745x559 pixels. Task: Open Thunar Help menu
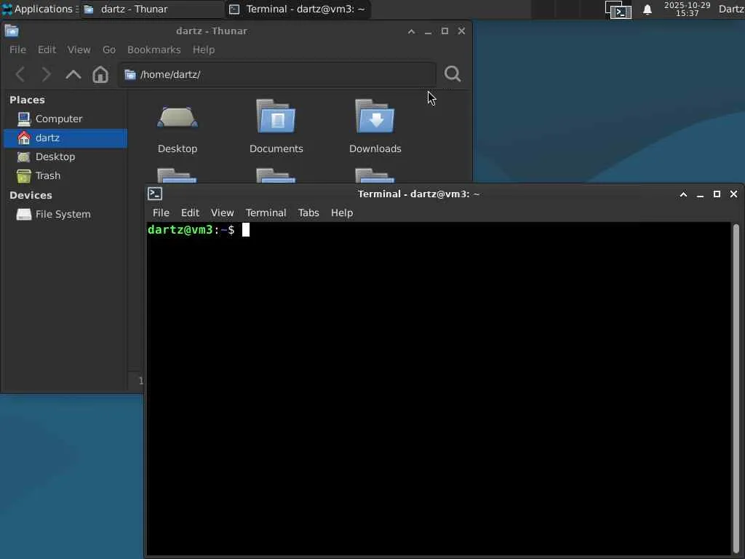(x=204, y=49)
